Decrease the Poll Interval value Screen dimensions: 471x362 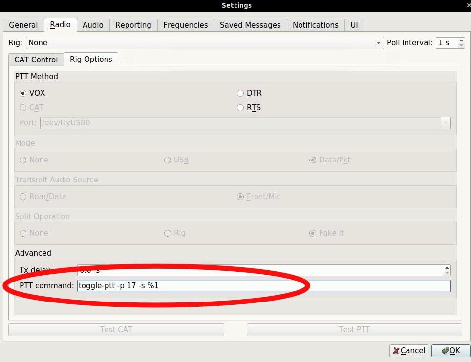coord(461,45)
